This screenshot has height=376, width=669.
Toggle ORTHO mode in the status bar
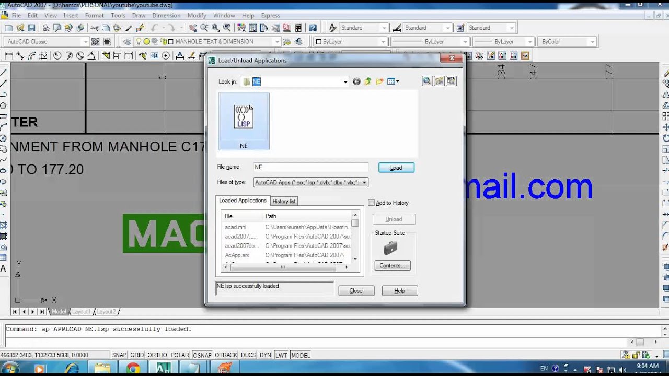(157, 355)
